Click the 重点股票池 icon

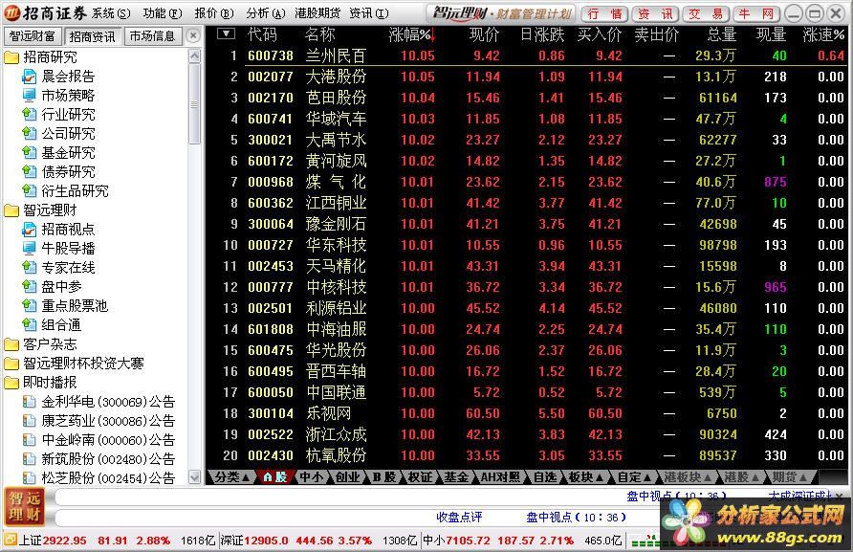pyautogui.click(x=29, y=305)
